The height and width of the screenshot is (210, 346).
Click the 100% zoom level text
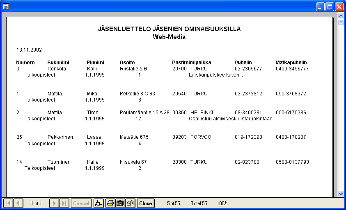tap(222, 203)
